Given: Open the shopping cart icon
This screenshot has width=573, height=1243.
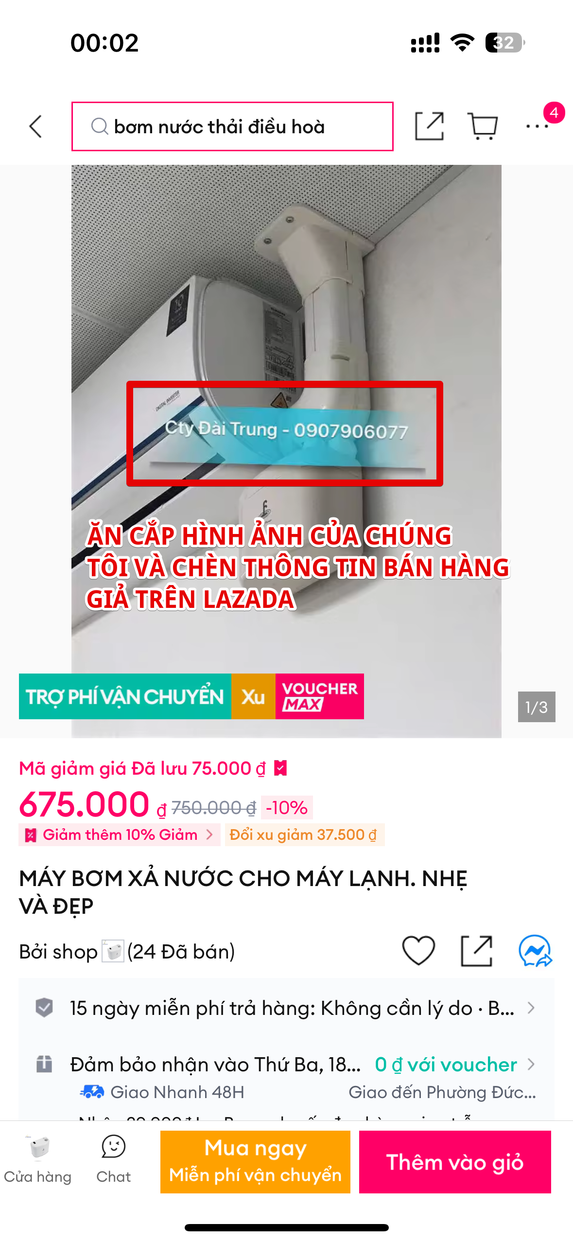Looking at the screenshot, I should pyautogui.click(x=482, y=126).
